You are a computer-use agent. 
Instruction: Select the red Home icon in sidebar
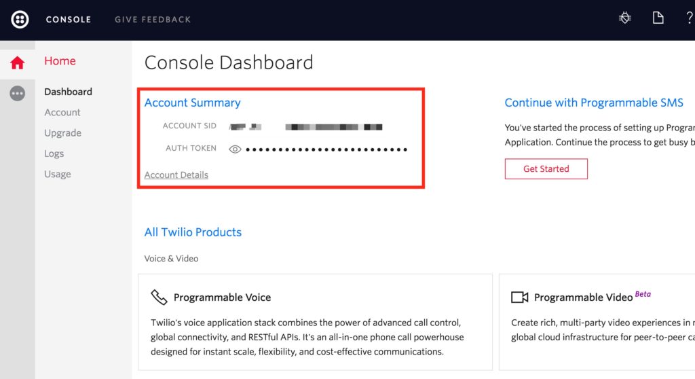click(x=18, y=63)
